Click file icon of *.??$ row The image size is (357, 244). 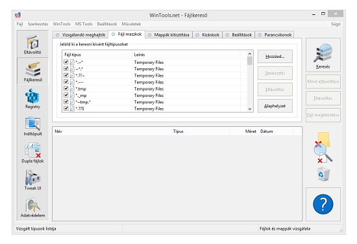72,109
